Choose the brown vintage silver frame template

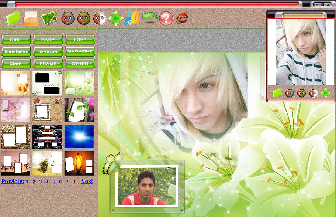pos(47,110)
